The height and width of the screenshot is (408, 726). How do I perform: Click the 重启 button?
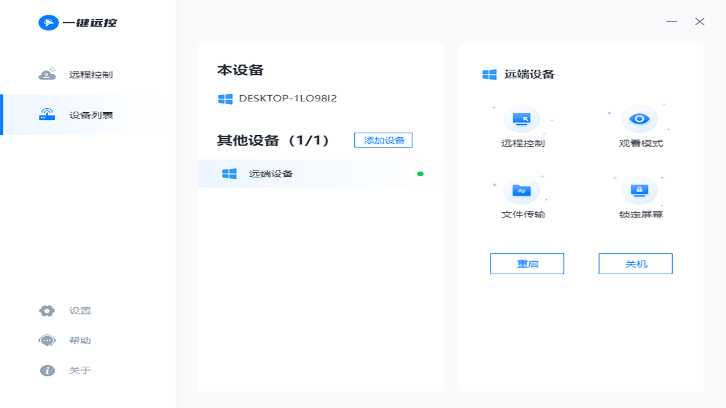tap(527, 263)
